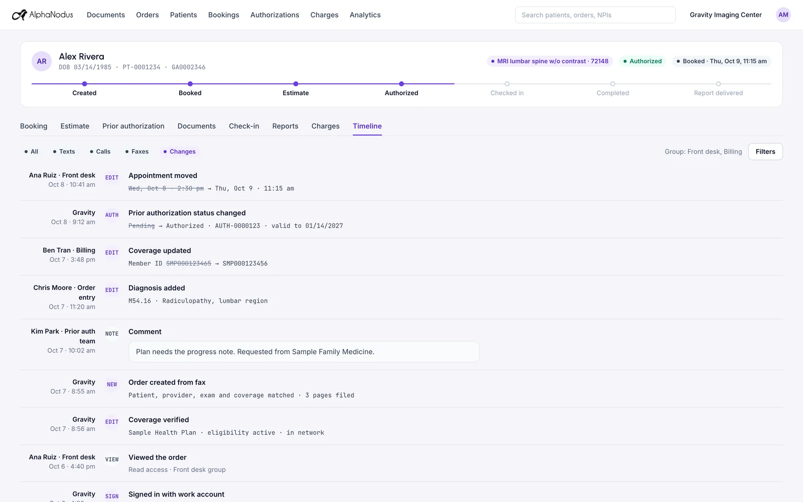
Task: Open the Filters button
Action: coord(765,152)
